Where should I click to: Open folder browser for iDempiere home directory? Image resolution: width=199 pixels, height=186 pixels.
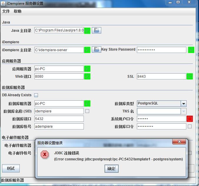pos(97,49)
